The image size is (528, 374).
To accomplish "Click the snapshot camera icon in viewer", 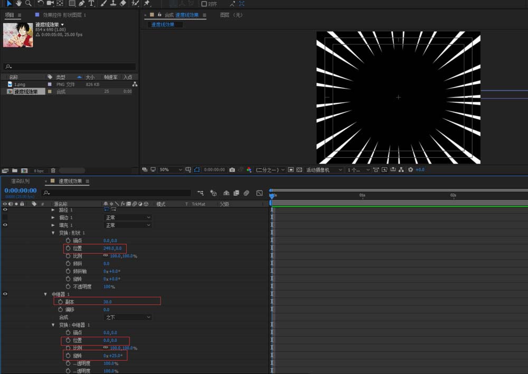I will coord(232,170).
